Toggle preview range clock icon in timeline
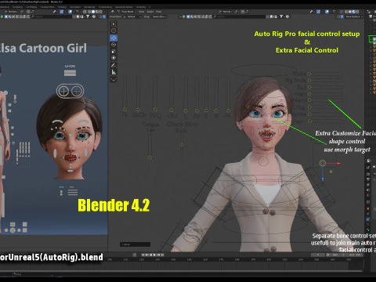The height and width of the screenshot is (282, 376). coord(328,255)
